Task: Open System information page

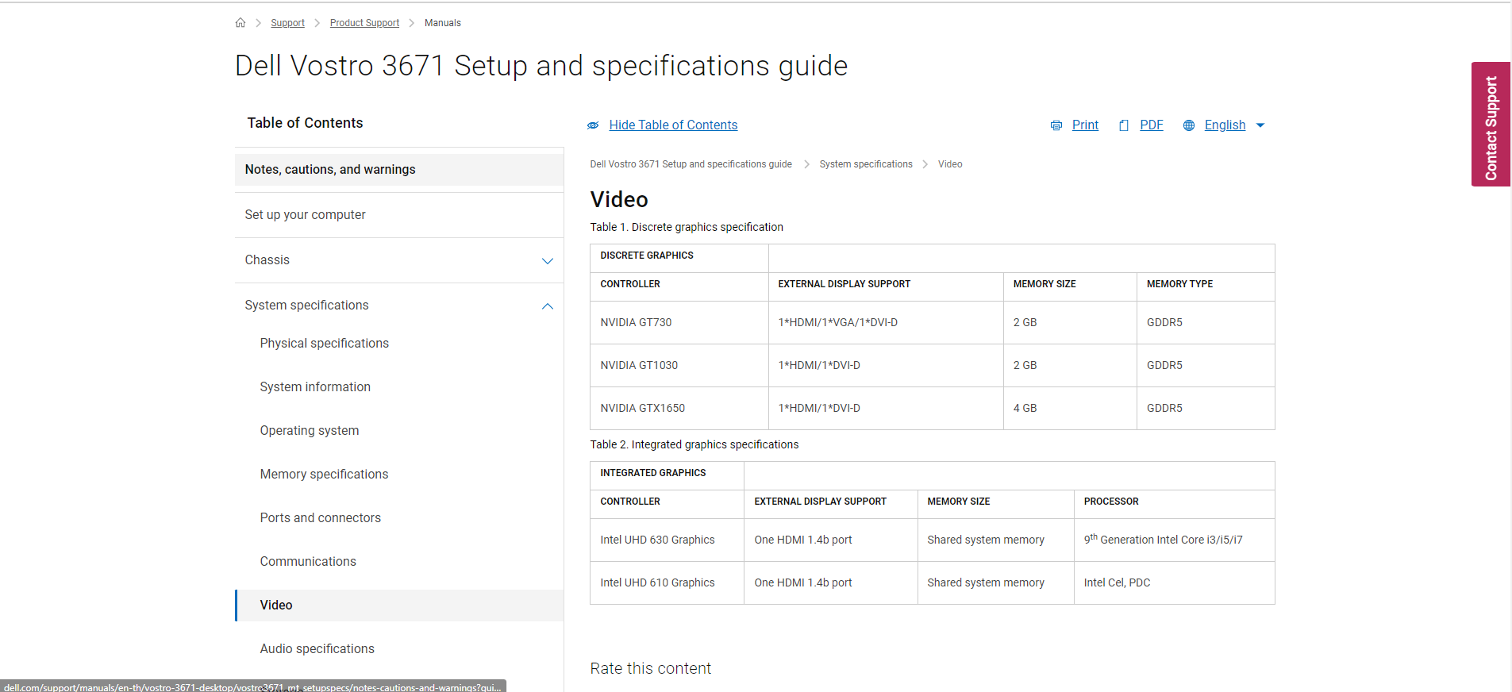Action: click(x=315, y=387)
